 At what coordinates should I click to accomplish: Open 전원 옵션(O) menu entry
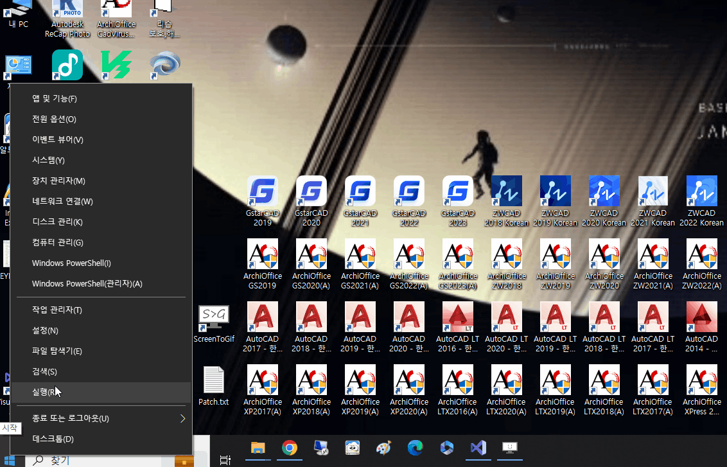[101, 119]
